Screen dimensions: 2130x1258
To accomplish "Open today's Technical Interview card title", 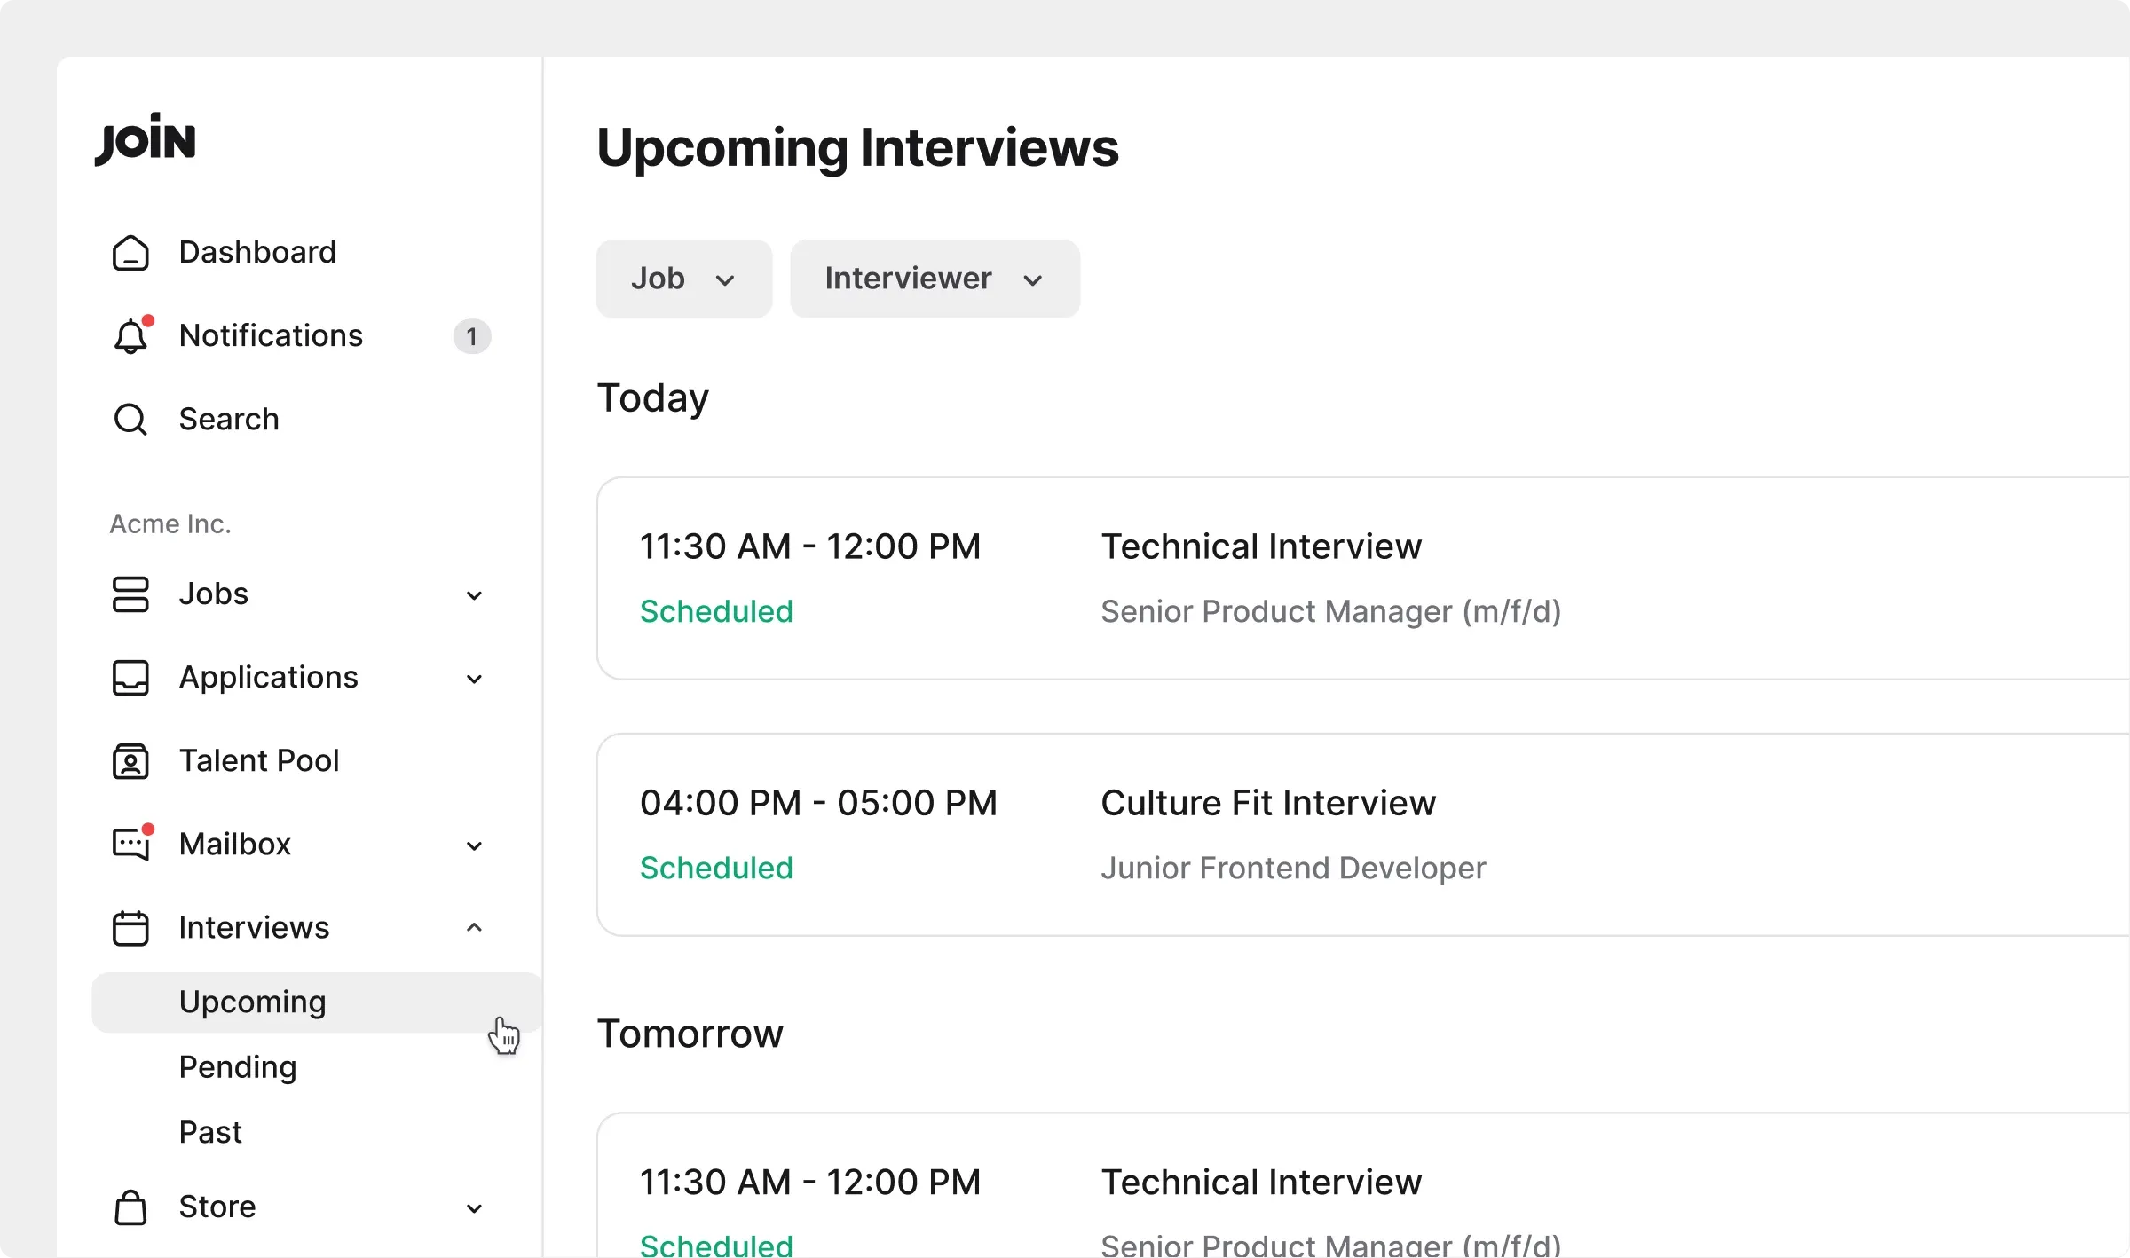I will coord(1261,546).
